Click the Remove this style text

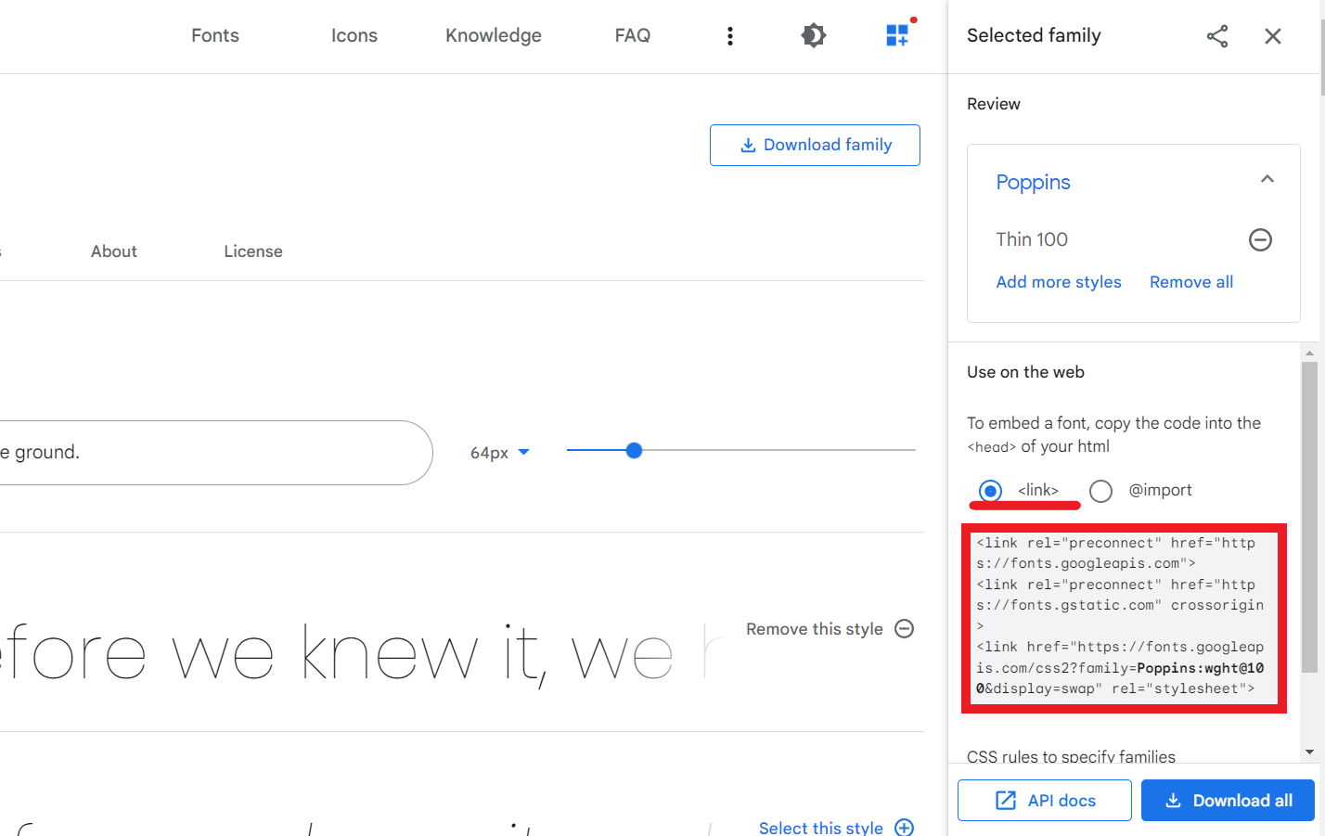click(815, 629)
